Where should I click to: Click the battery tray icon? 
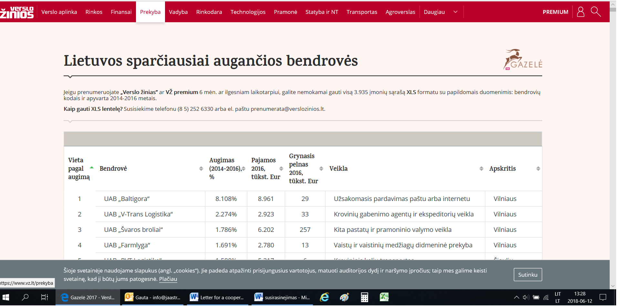[x=536, y=297]
